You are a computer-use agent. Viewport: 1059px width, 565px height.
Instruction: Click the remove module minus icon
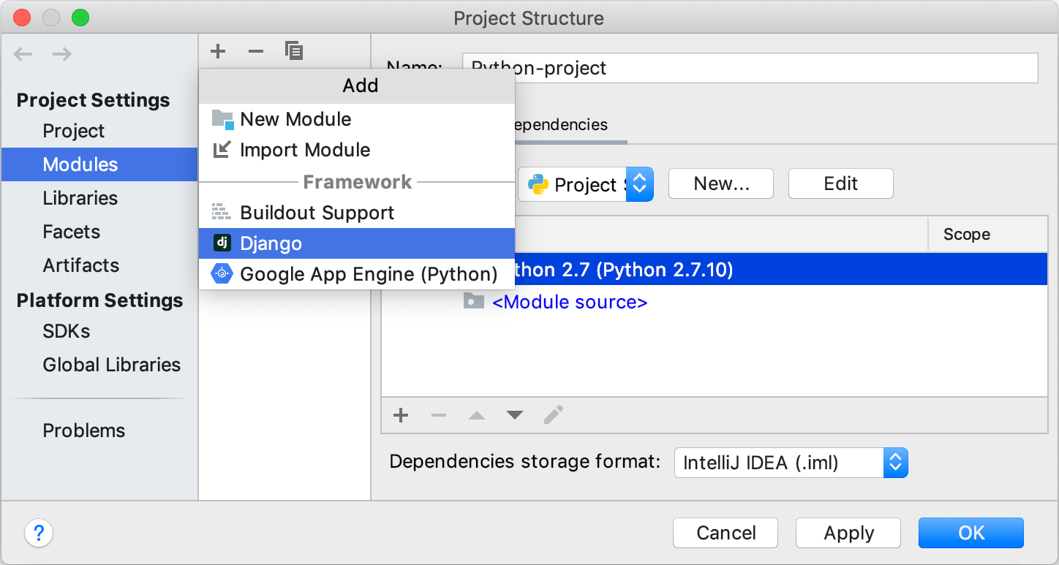click(x=255, y=51)
